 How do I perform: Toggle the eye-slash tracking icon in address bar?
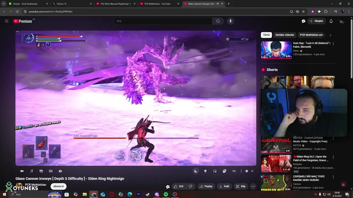point(297,12)
